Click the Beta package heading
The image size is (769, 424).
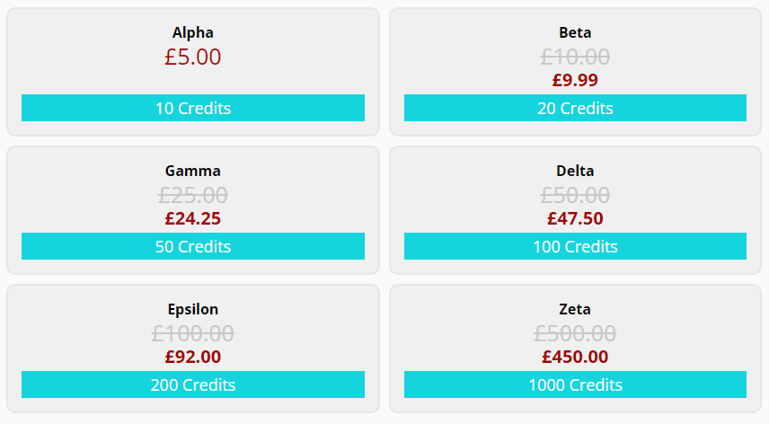(x=575, y=32)
